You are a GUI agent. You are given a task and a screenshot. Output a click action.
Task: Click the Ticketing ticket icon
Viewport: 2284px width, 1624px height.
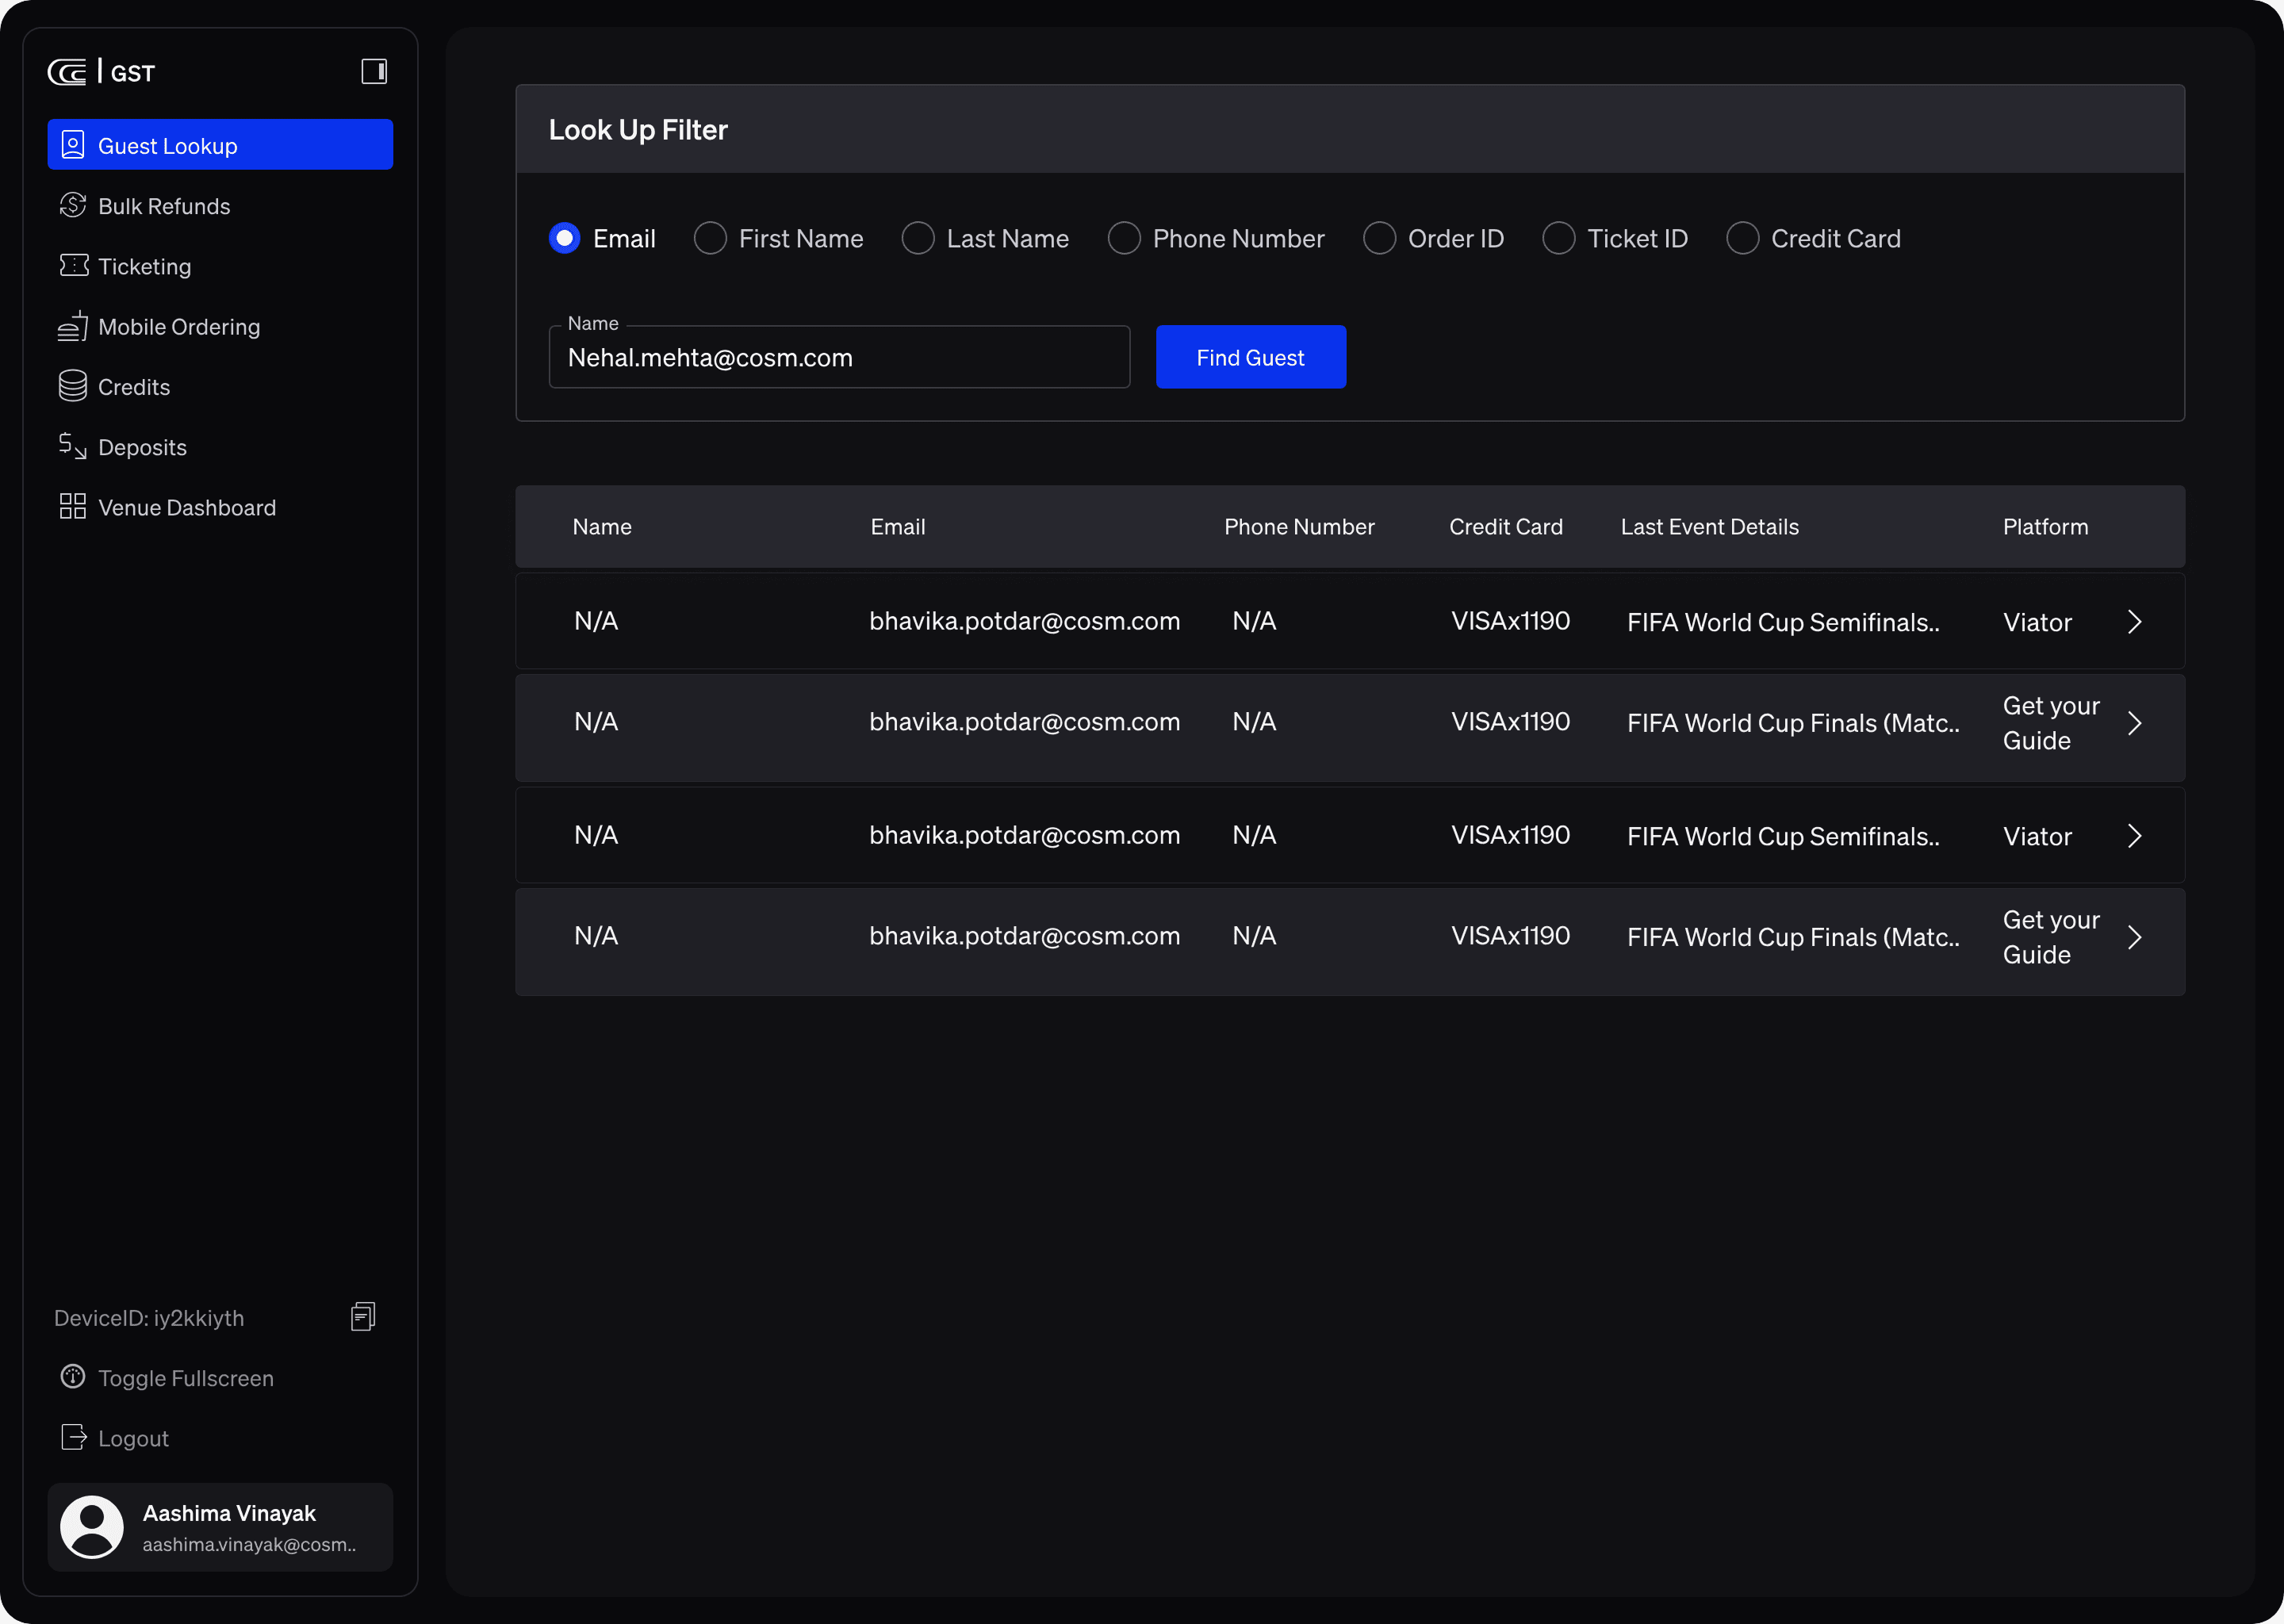point(73,265)
